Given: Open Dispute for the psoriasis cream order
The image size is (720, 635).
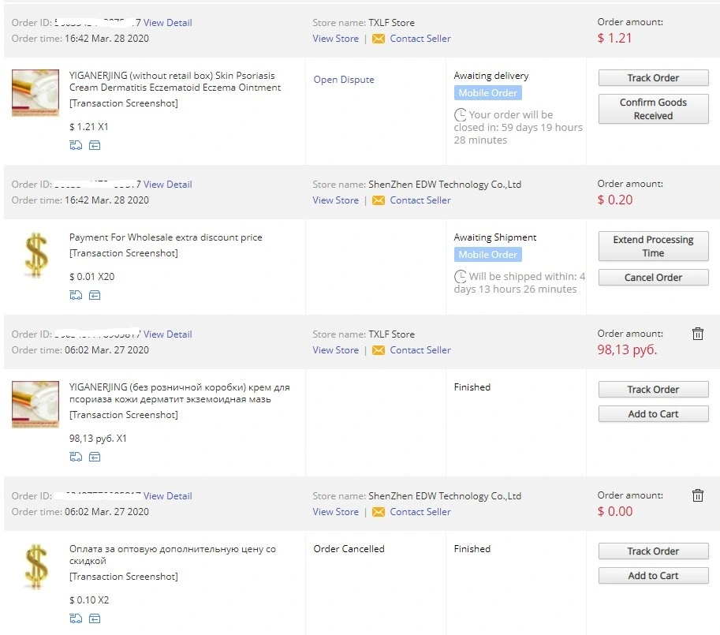Looking at the screenshot, I should coord(344,80).
